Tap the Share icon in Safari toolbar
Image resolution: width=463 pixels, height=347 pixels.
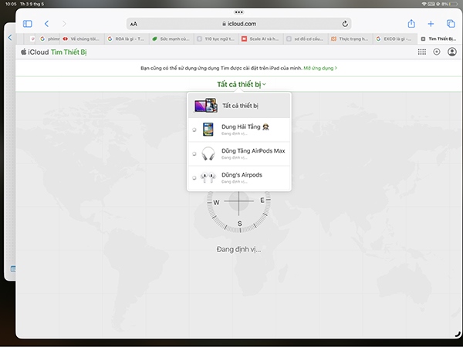(411, 24)
